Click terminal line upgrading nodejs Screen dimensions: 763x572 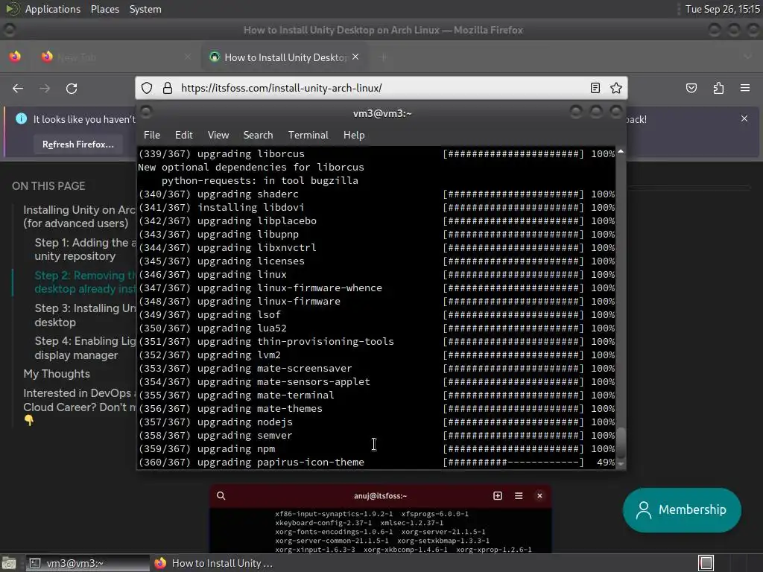click(376, 422)
